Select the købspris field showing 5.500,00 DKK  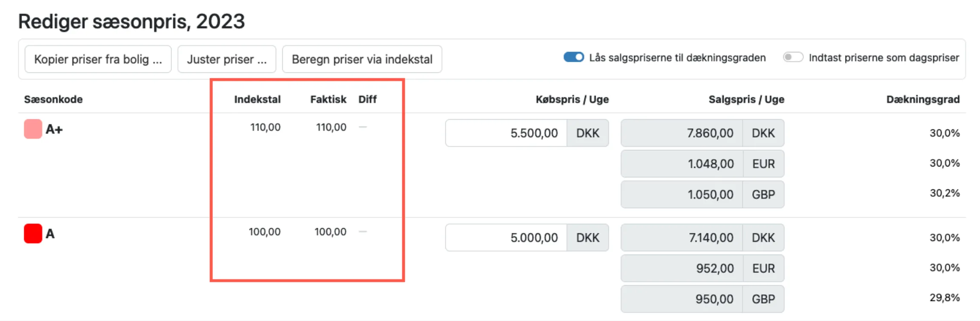(507, 133)
